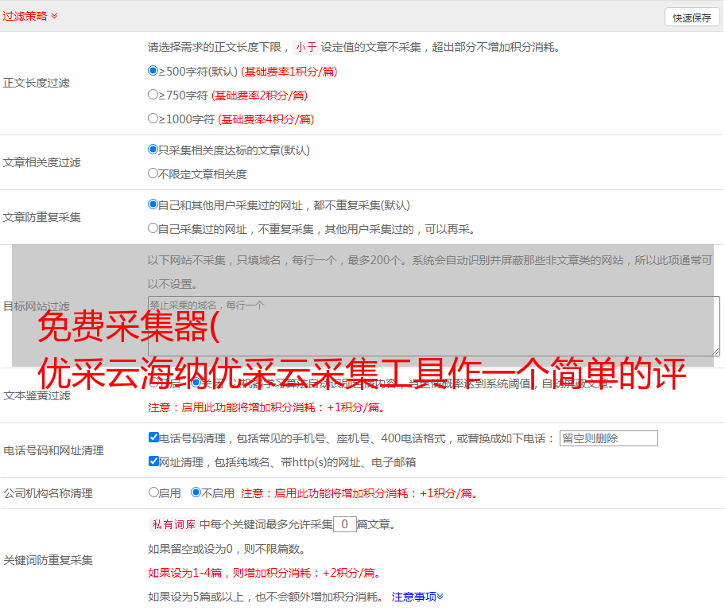Expand the 注意事项 link
Image resolution: width=725 pixels, height=611 pixels.
[x=417, y=597]
